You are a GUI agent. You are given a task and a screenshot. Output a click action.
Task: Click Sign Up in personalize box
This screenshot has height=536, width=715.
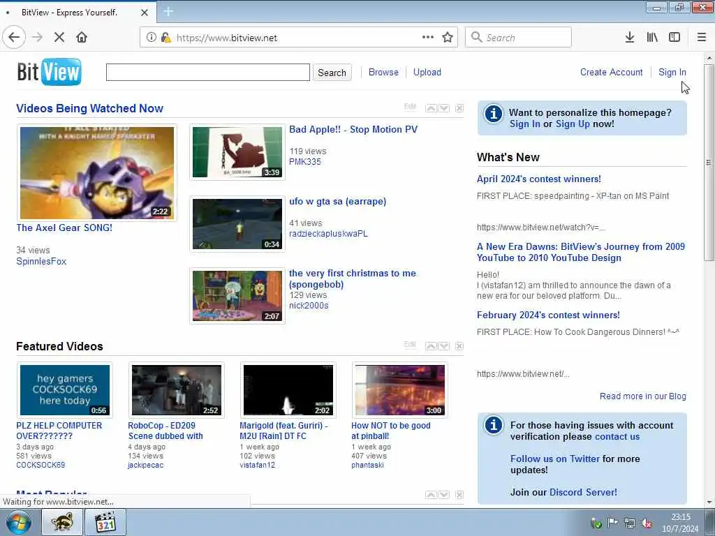[573, 124]
